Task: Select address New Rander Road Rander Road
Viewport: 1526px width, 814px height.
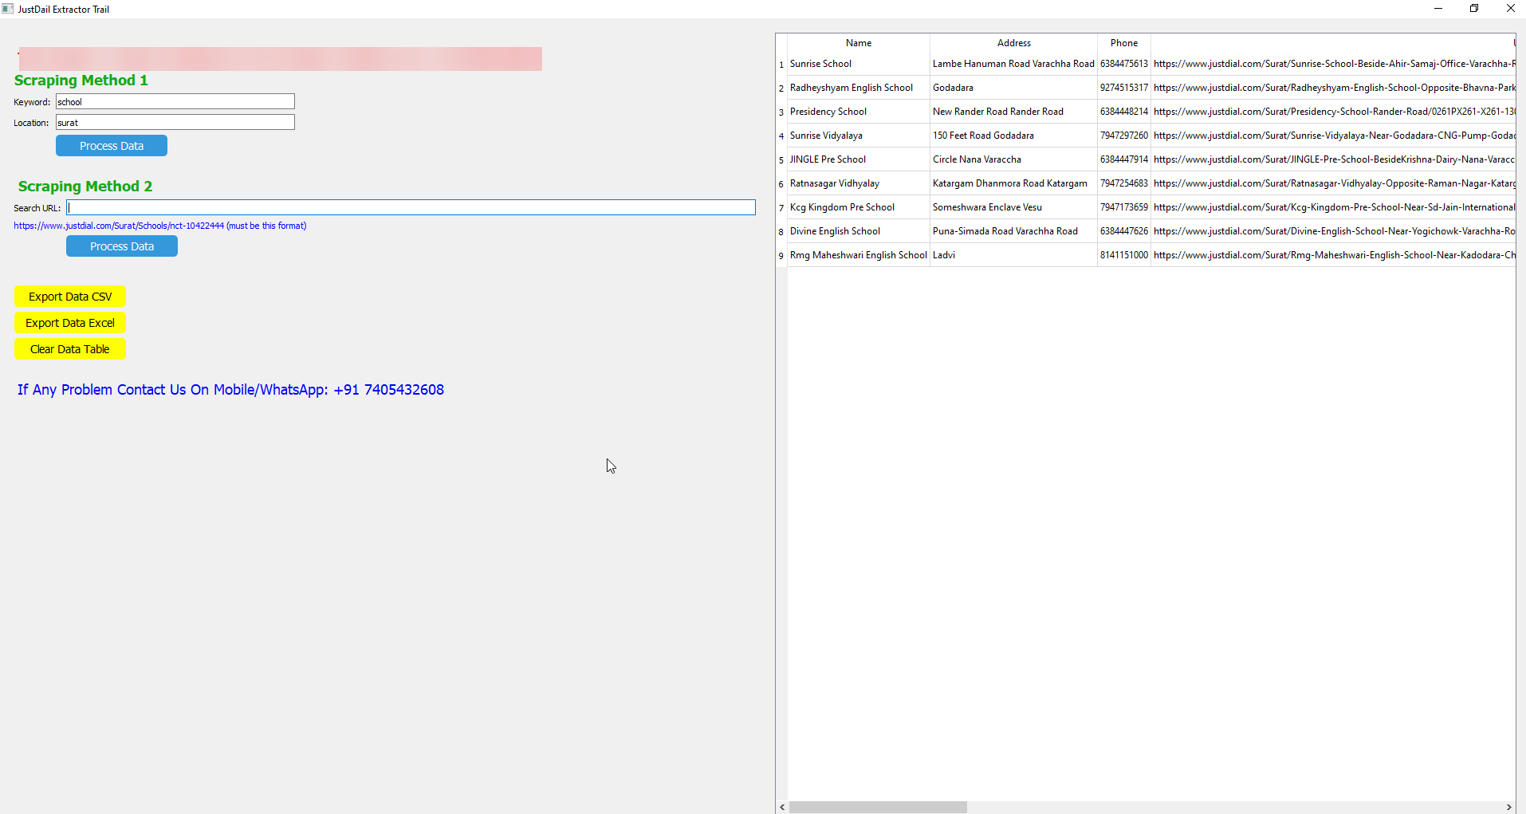Action: pos(1014,112)
